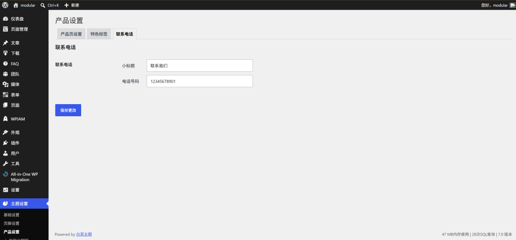Open FAQ menu label
This screenshot has width=516, height=240.
tap(15, 64)
